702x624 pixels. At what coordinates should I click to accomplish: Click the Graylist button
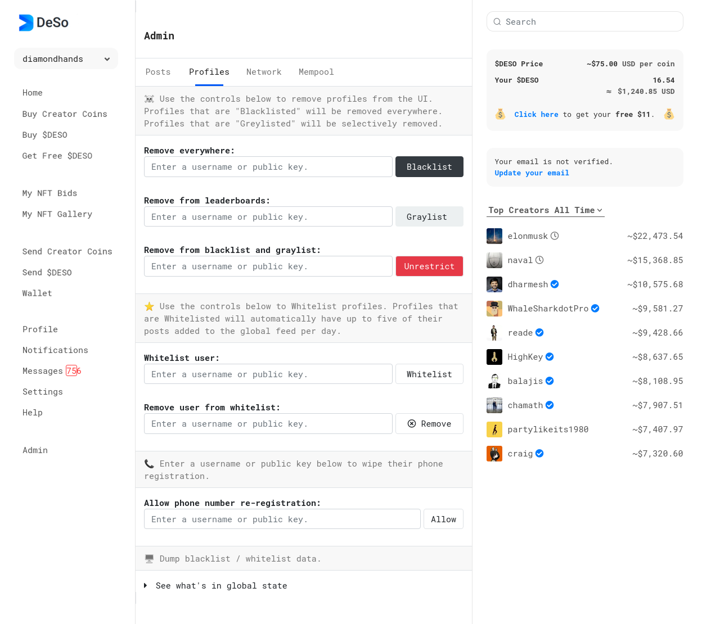429,217
